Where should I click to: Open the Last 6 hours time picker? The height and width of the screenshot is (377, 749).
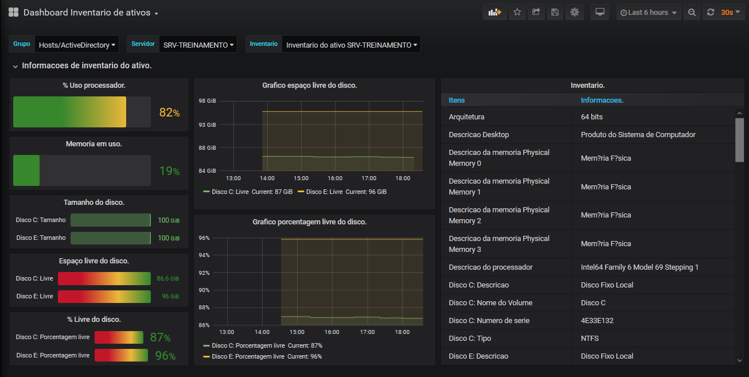point(649,12)
